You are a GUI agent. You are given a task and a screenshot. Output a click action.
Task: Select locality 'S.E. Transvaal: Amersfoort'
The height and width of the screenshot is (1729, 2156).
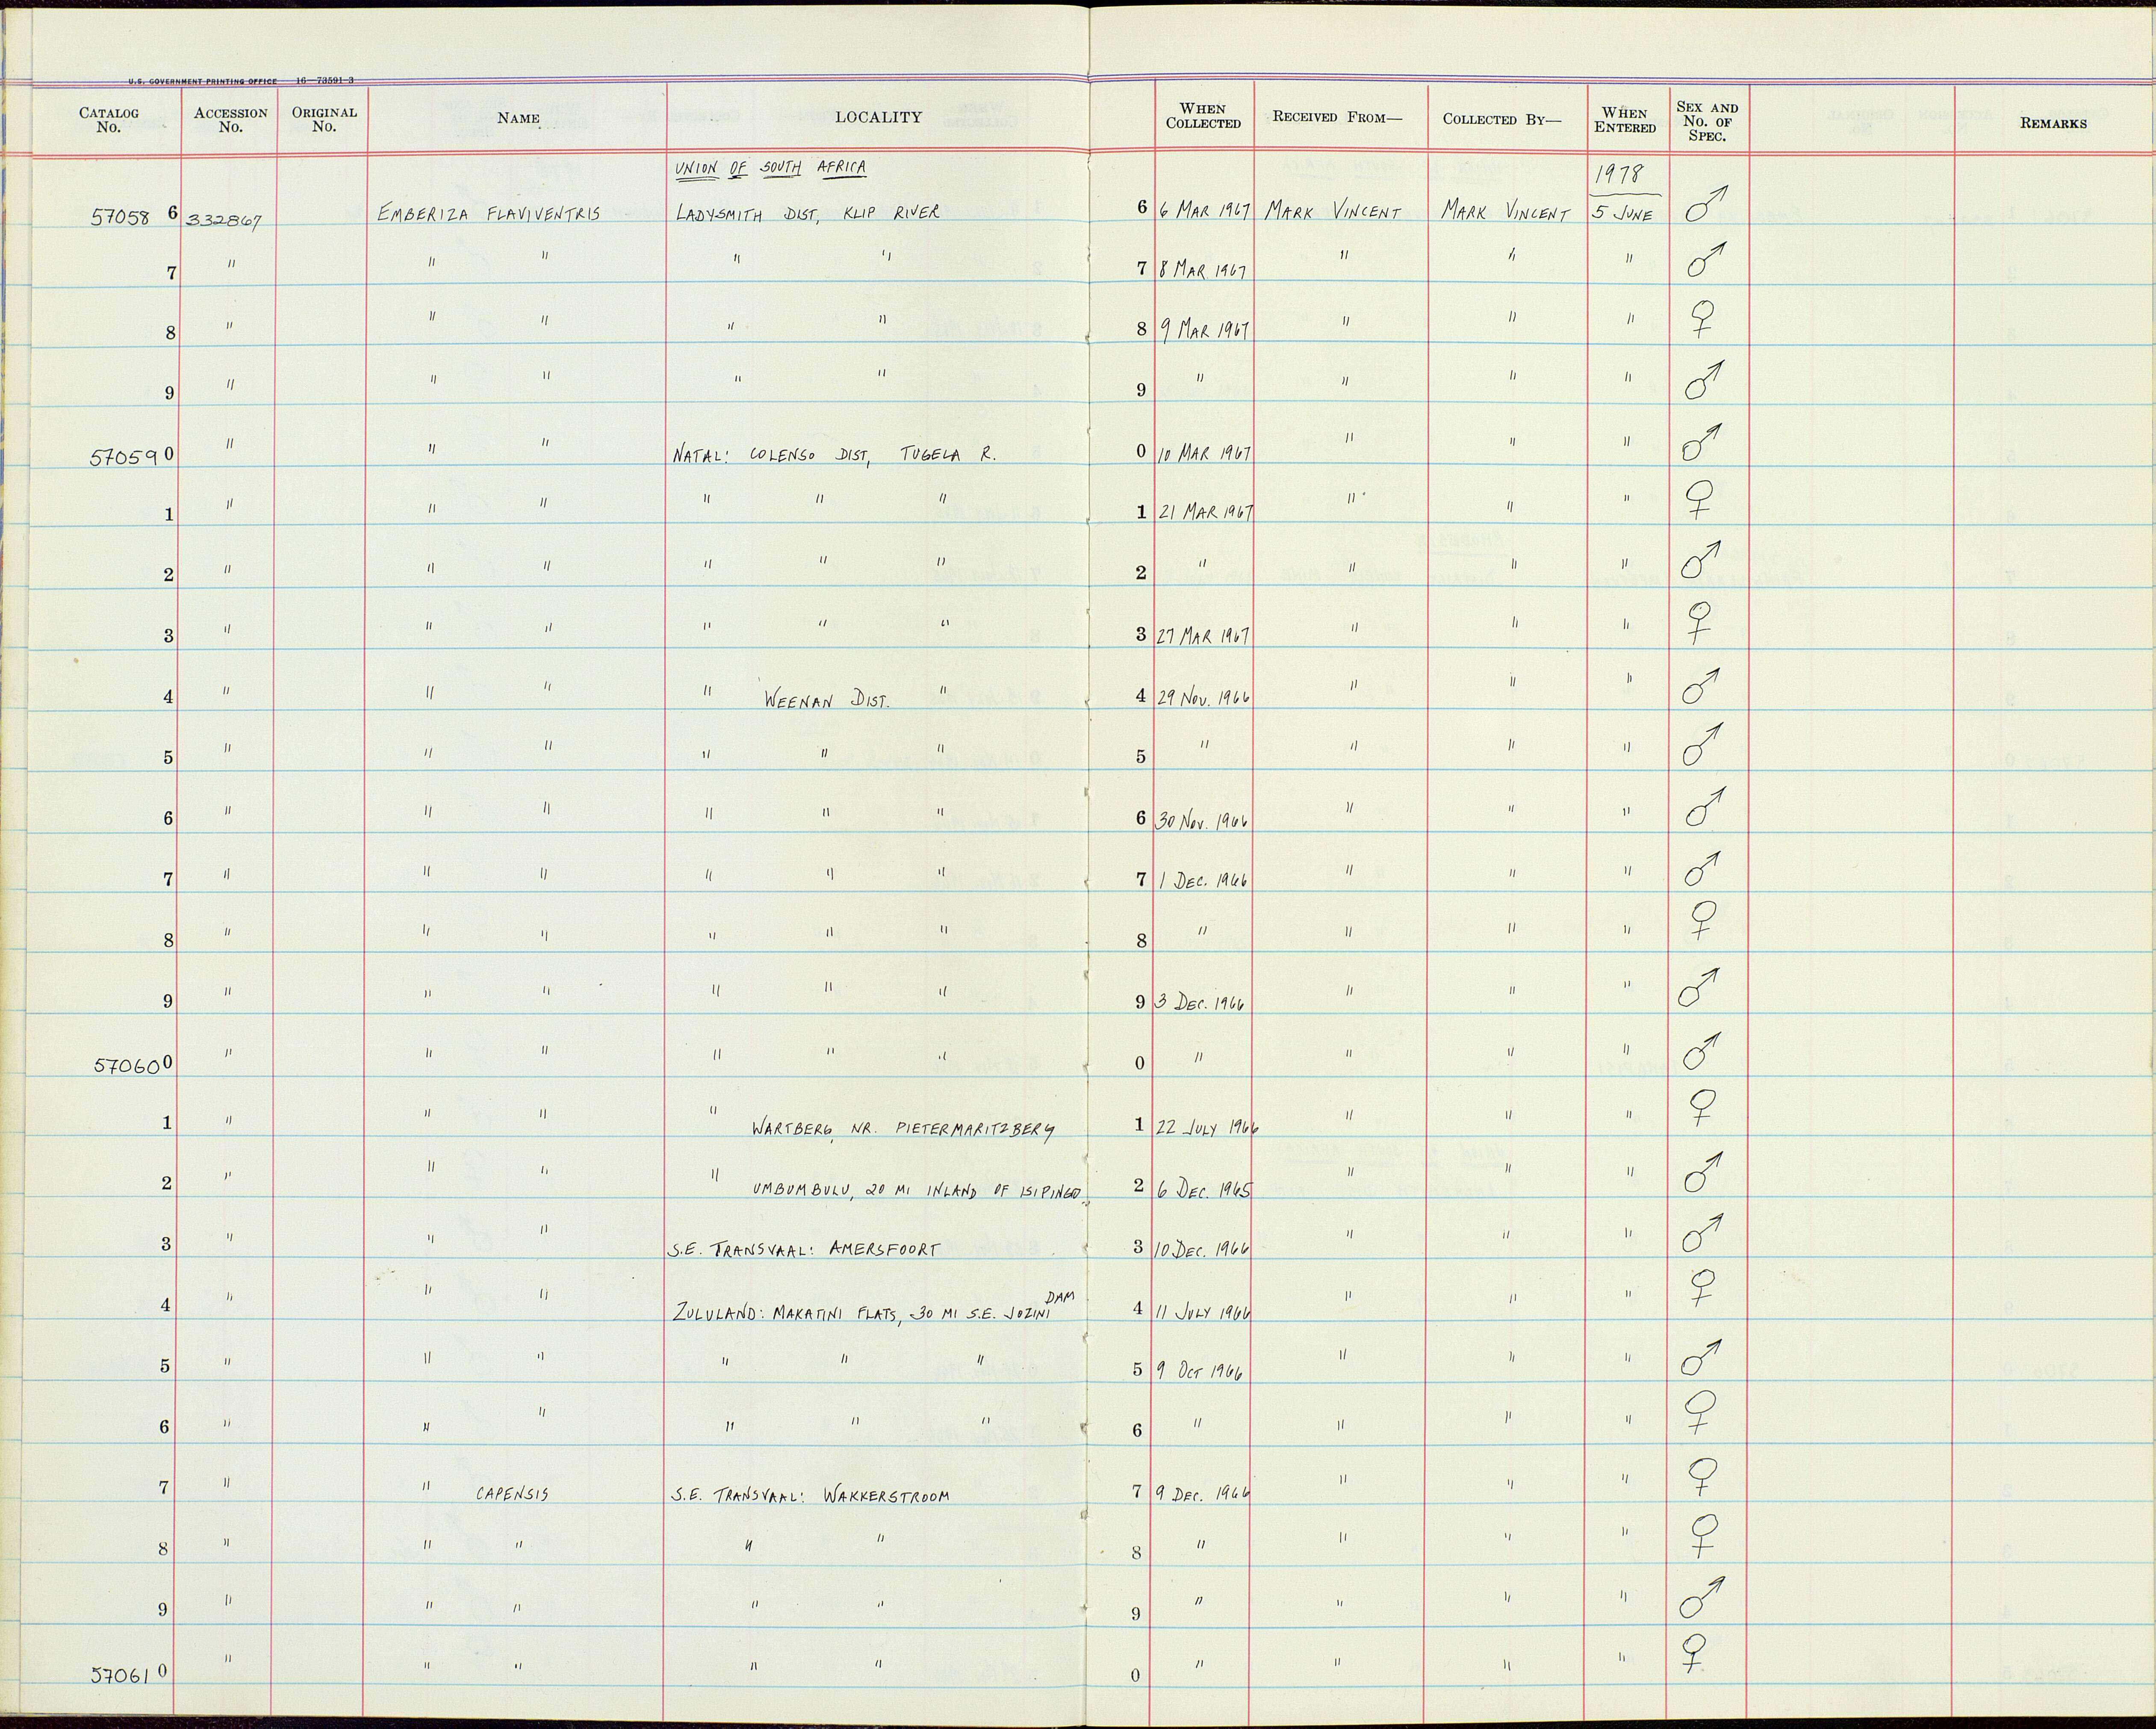click(x=805, y=1250)
